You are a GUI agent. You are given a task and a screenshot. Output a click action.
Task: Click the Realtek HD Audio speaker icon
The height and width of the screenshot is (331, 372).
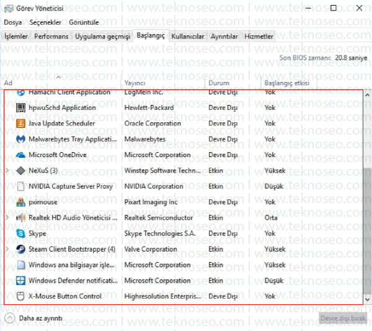pyautogui.click(x=20, y=217)
